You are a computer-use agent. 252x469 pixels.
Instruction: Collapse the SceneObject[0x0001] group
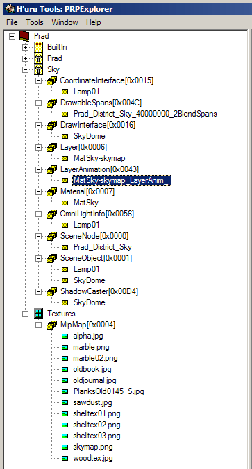[39, 258]
